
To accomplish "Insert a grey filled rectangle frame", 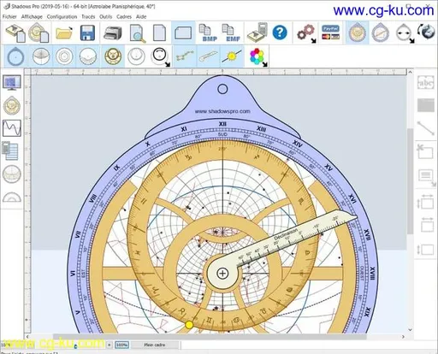I will [x=426, y=105].
